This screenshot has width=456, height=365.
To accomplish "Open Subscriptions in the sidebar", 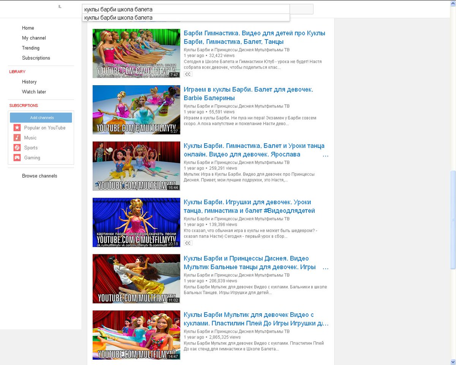I will pos(36,58).
